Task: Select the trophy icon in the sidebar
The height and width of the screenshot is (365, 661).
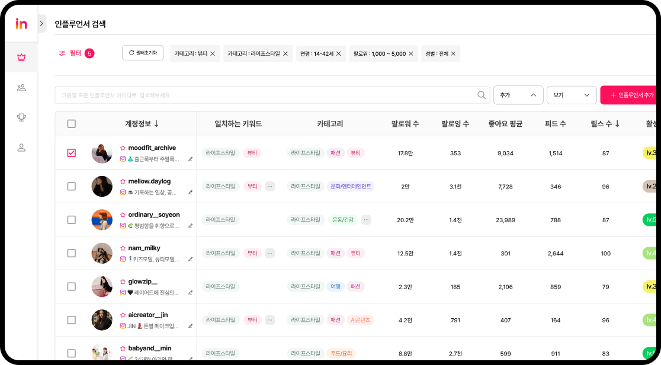Action: click(21, 117)
